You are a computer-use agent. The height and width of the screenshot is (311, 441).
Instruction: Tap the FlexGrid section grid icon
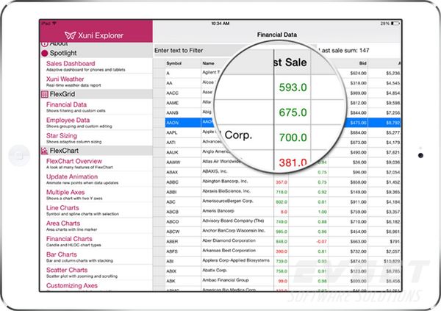44,94
